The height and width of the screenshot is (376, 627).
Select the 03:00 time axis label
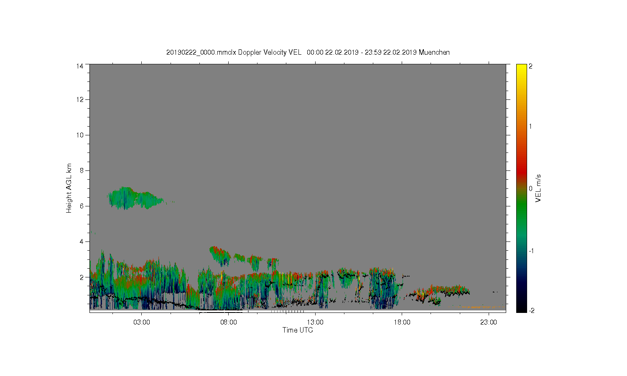point(141,323)
